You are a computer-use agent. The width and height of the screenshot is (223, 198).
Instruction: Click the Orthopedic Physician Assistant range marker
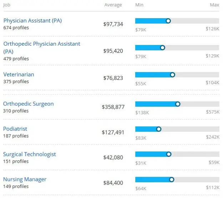coord(163,47)
